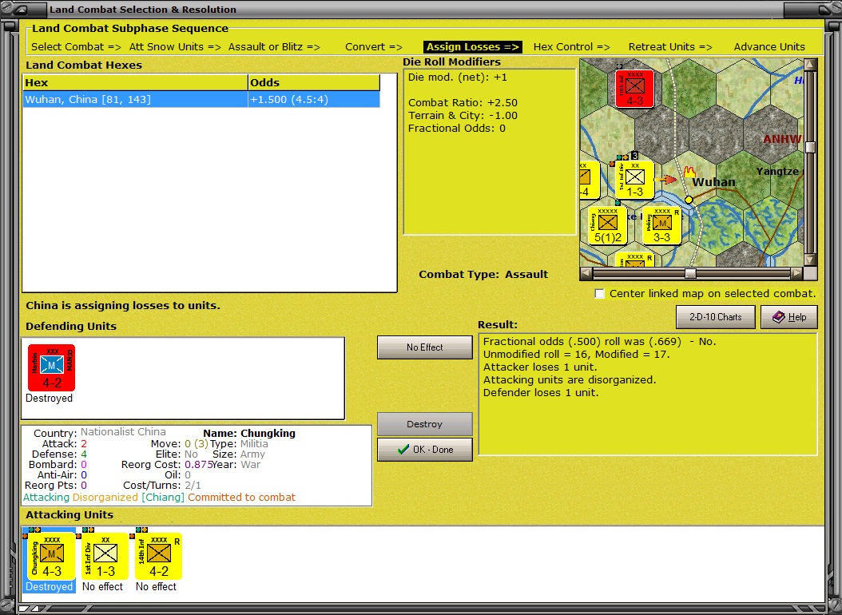
Task: Select the Chungking 4-3 attacking unit
Action: point(52,556)
